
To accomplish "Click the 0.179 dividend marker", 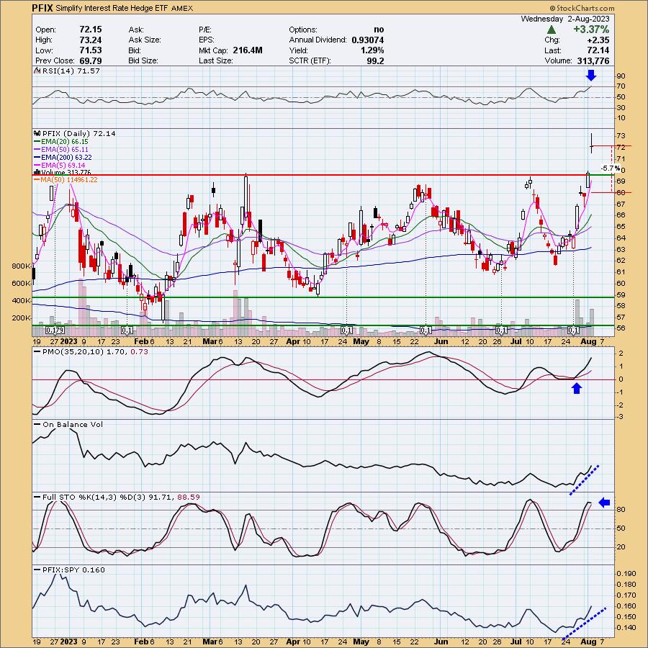I will click(55, 330).
